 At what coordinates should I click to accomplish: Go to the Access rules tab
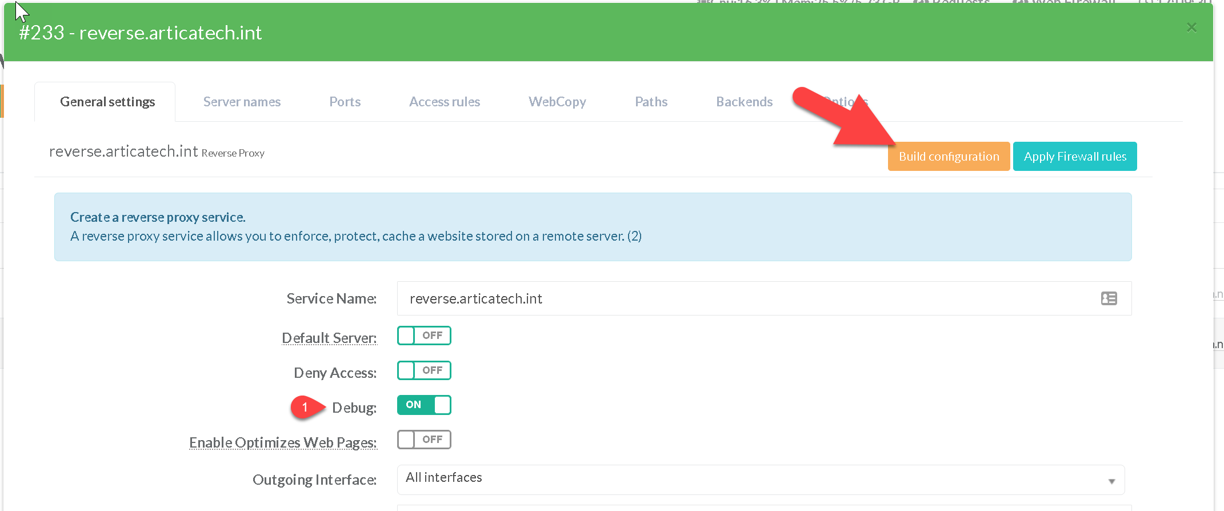tap(444, 102)
